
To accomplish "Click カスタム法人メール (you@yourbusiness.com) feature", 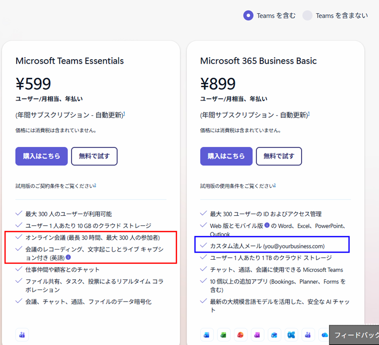I will pos(267,246).
